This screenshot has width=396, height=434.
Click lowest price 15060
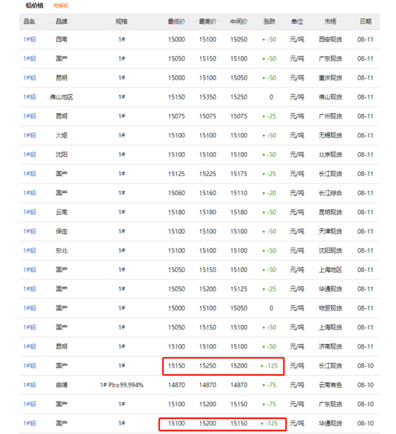click(176, 193)
